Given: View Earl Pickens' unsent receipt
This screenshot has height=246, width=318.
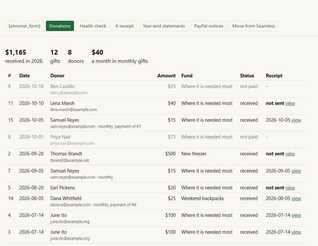Looking at the screenshot, I should click(x=290, y=188).
